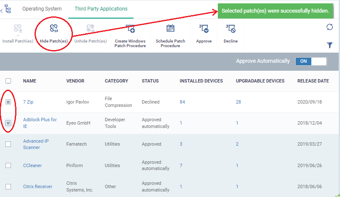
Task: Click release date 2018/06/06
Action: coord(310,186)
